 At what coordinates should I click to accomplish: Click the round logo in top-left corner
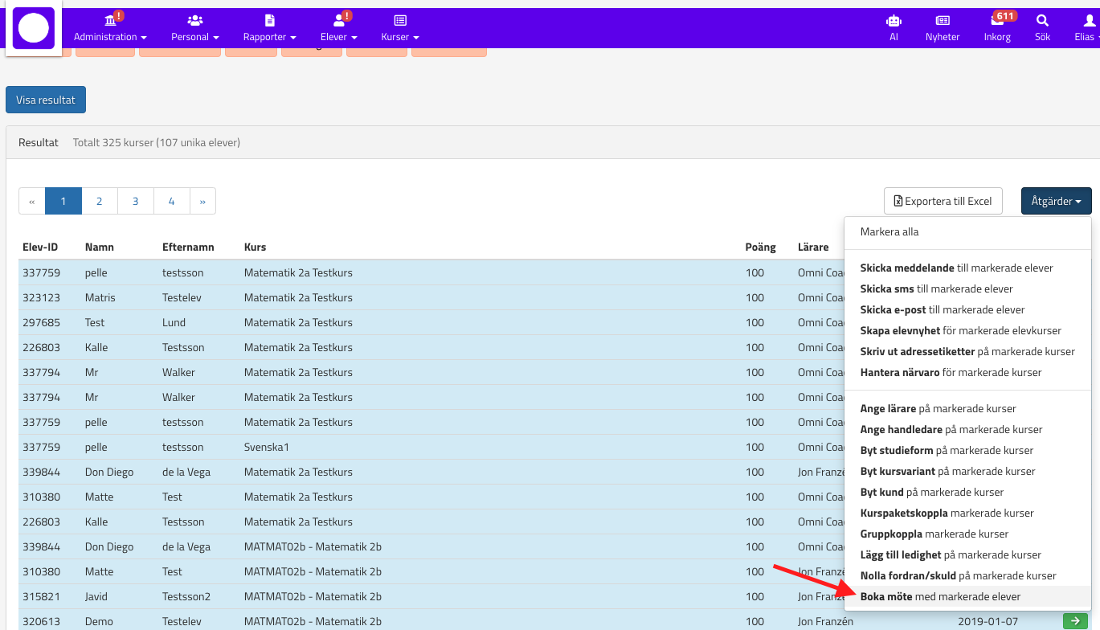pos(34,29)
